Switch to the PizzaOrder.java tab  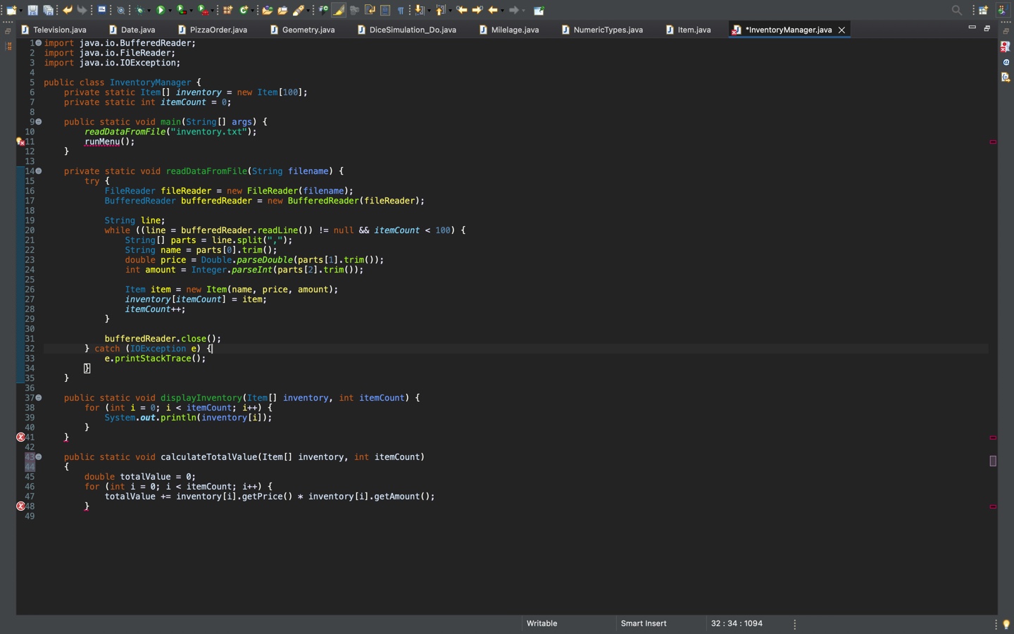(218, 30)
